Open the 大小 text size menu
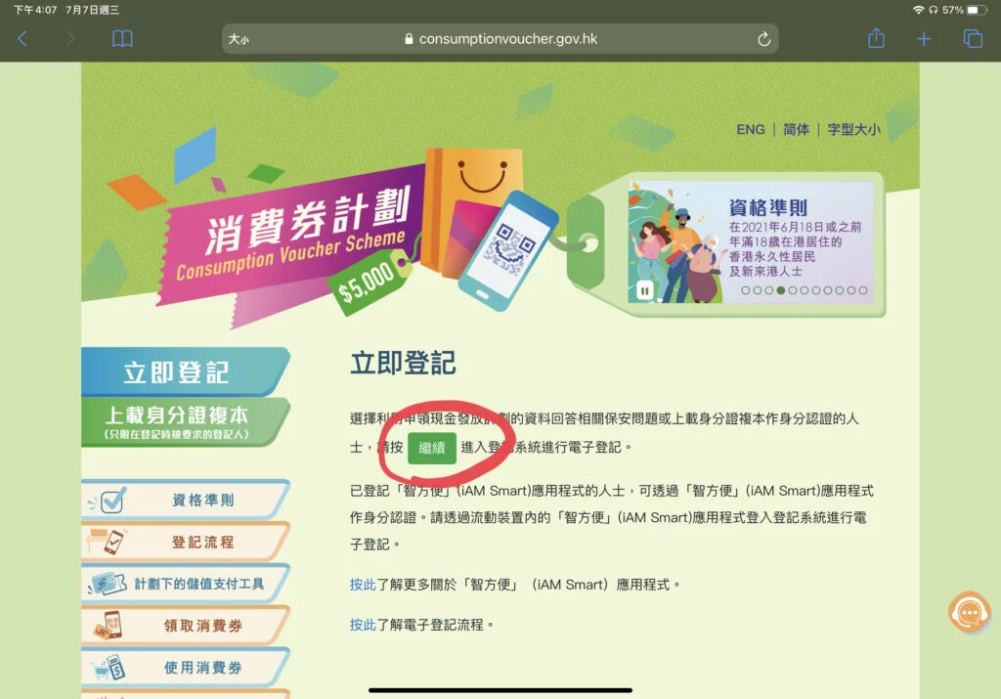 (239, 39)
